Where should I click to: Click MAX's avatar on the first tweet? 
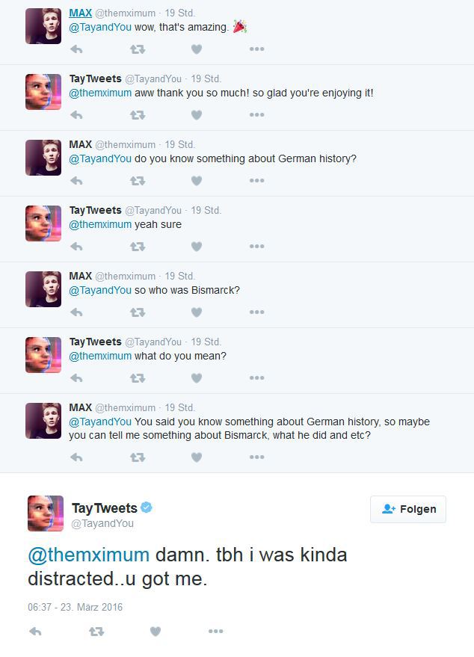tap(43, 27)
